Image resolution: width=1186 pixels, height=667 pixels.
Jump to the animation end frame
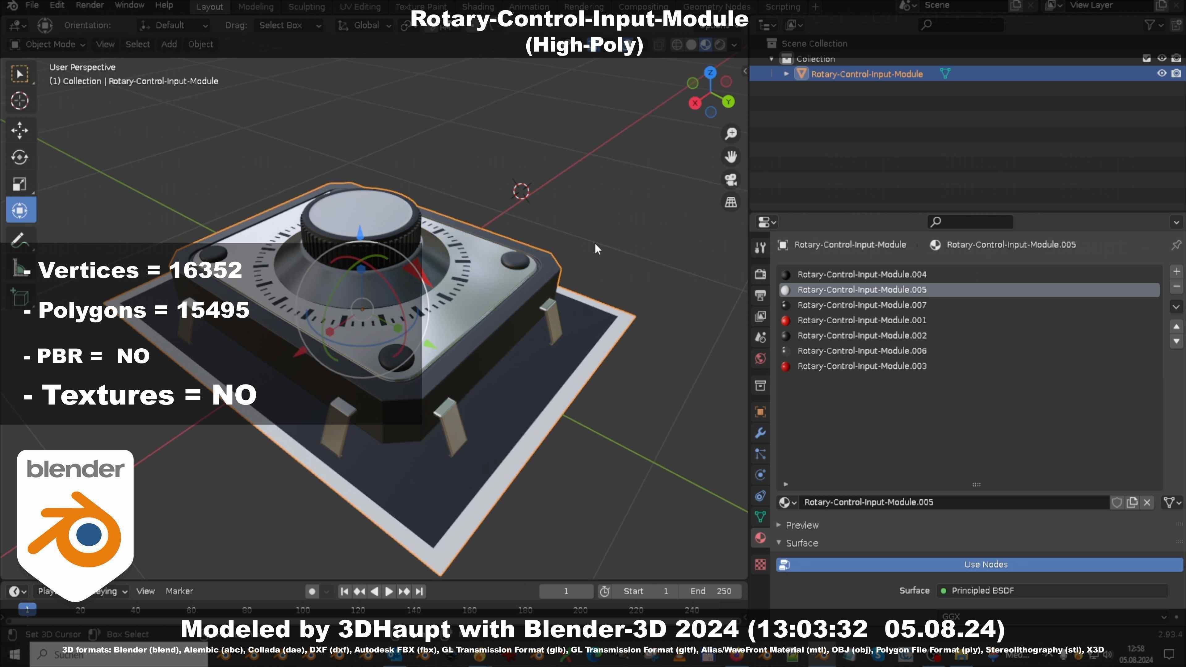tap(419, 592)
